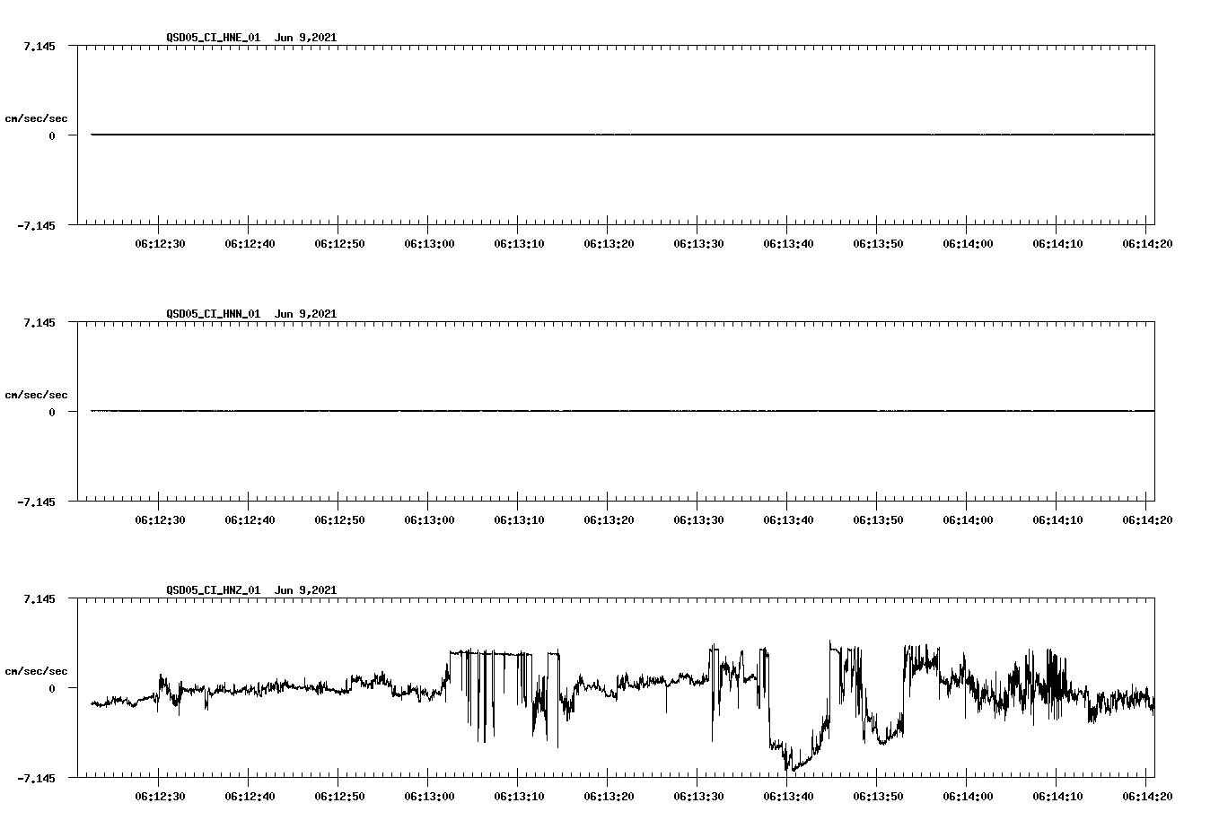Click 06:13:20 label under HNZ plot
This screenshot has height=829, width=1219.
(609, 796)
